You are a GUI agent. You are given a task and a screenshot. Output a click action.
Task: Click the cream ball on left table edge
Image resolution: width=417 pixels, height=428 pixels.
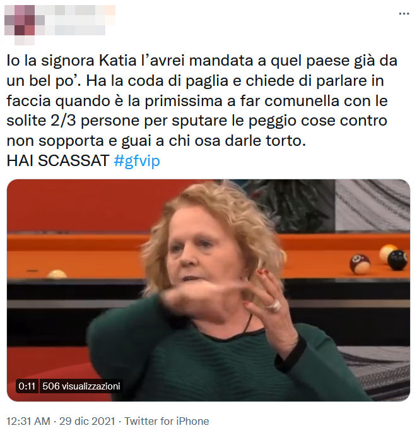[x=57, y=274]
